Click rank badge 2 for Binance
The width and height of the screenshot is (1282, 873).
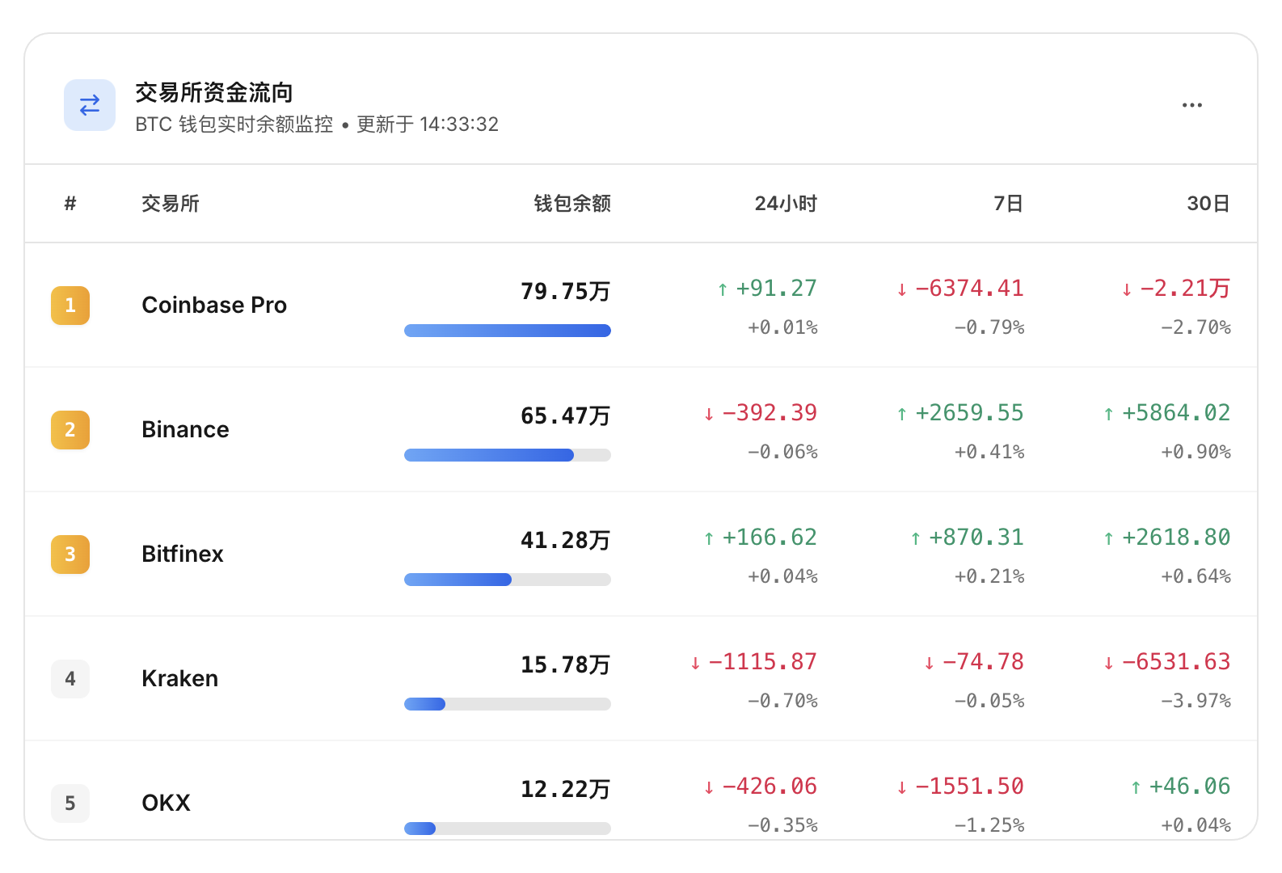pos(70,430)
